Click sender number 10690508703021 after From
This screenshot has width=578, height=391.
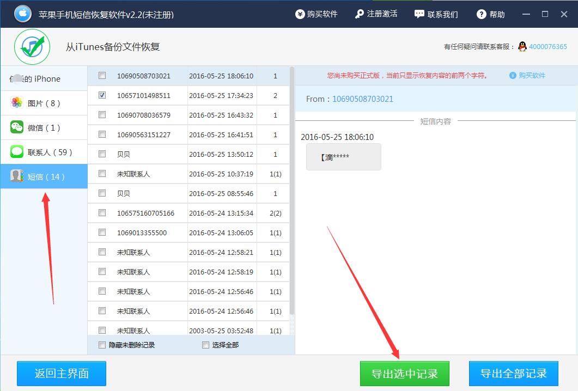pyautogui.click(x=363, y=99)
